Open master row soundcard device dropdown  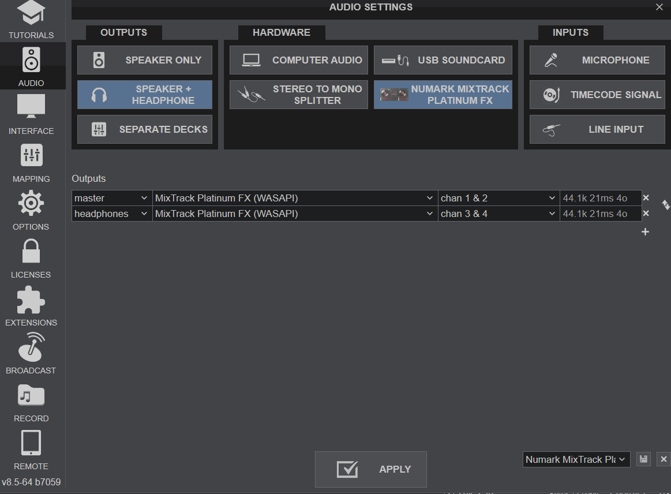(295, 198)
